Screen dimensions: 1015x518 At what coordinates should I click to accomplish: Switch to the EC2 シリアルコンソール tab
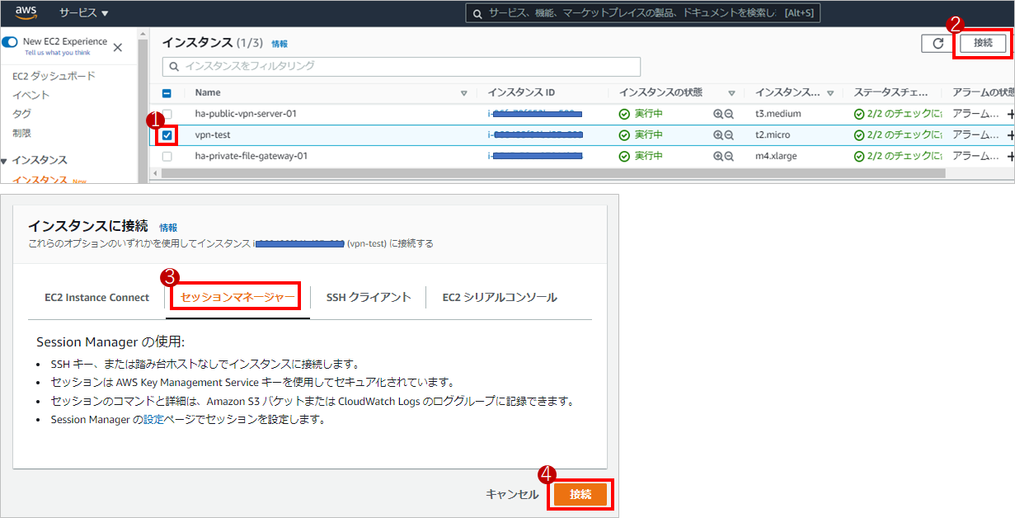[500, 297]
